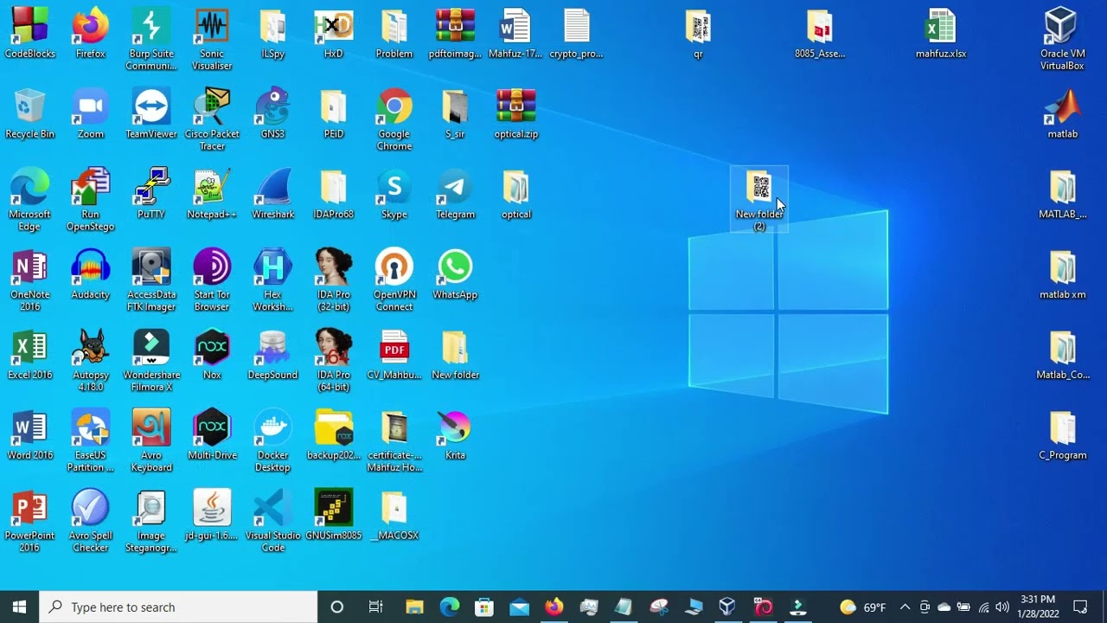The image size is (1107, 623).
Task: Open the notification center button
Action: coord(1080,607)
